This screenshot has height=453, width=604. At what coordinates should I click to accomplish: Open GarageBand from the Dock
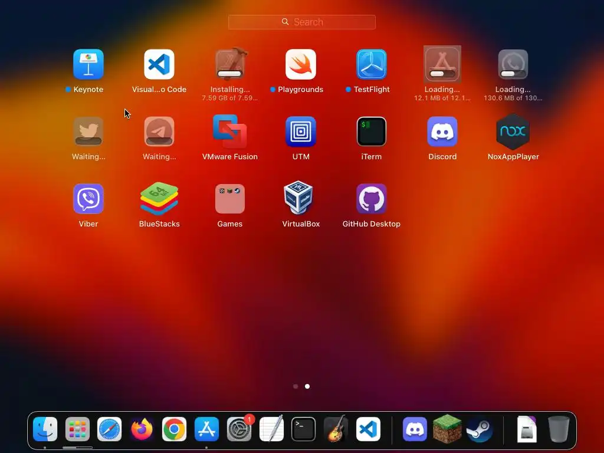click(x=336, y=429)
